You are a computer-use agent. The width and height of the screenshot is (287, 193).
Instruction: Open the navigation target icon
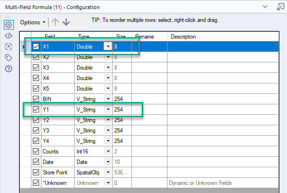tap(8, 47)
